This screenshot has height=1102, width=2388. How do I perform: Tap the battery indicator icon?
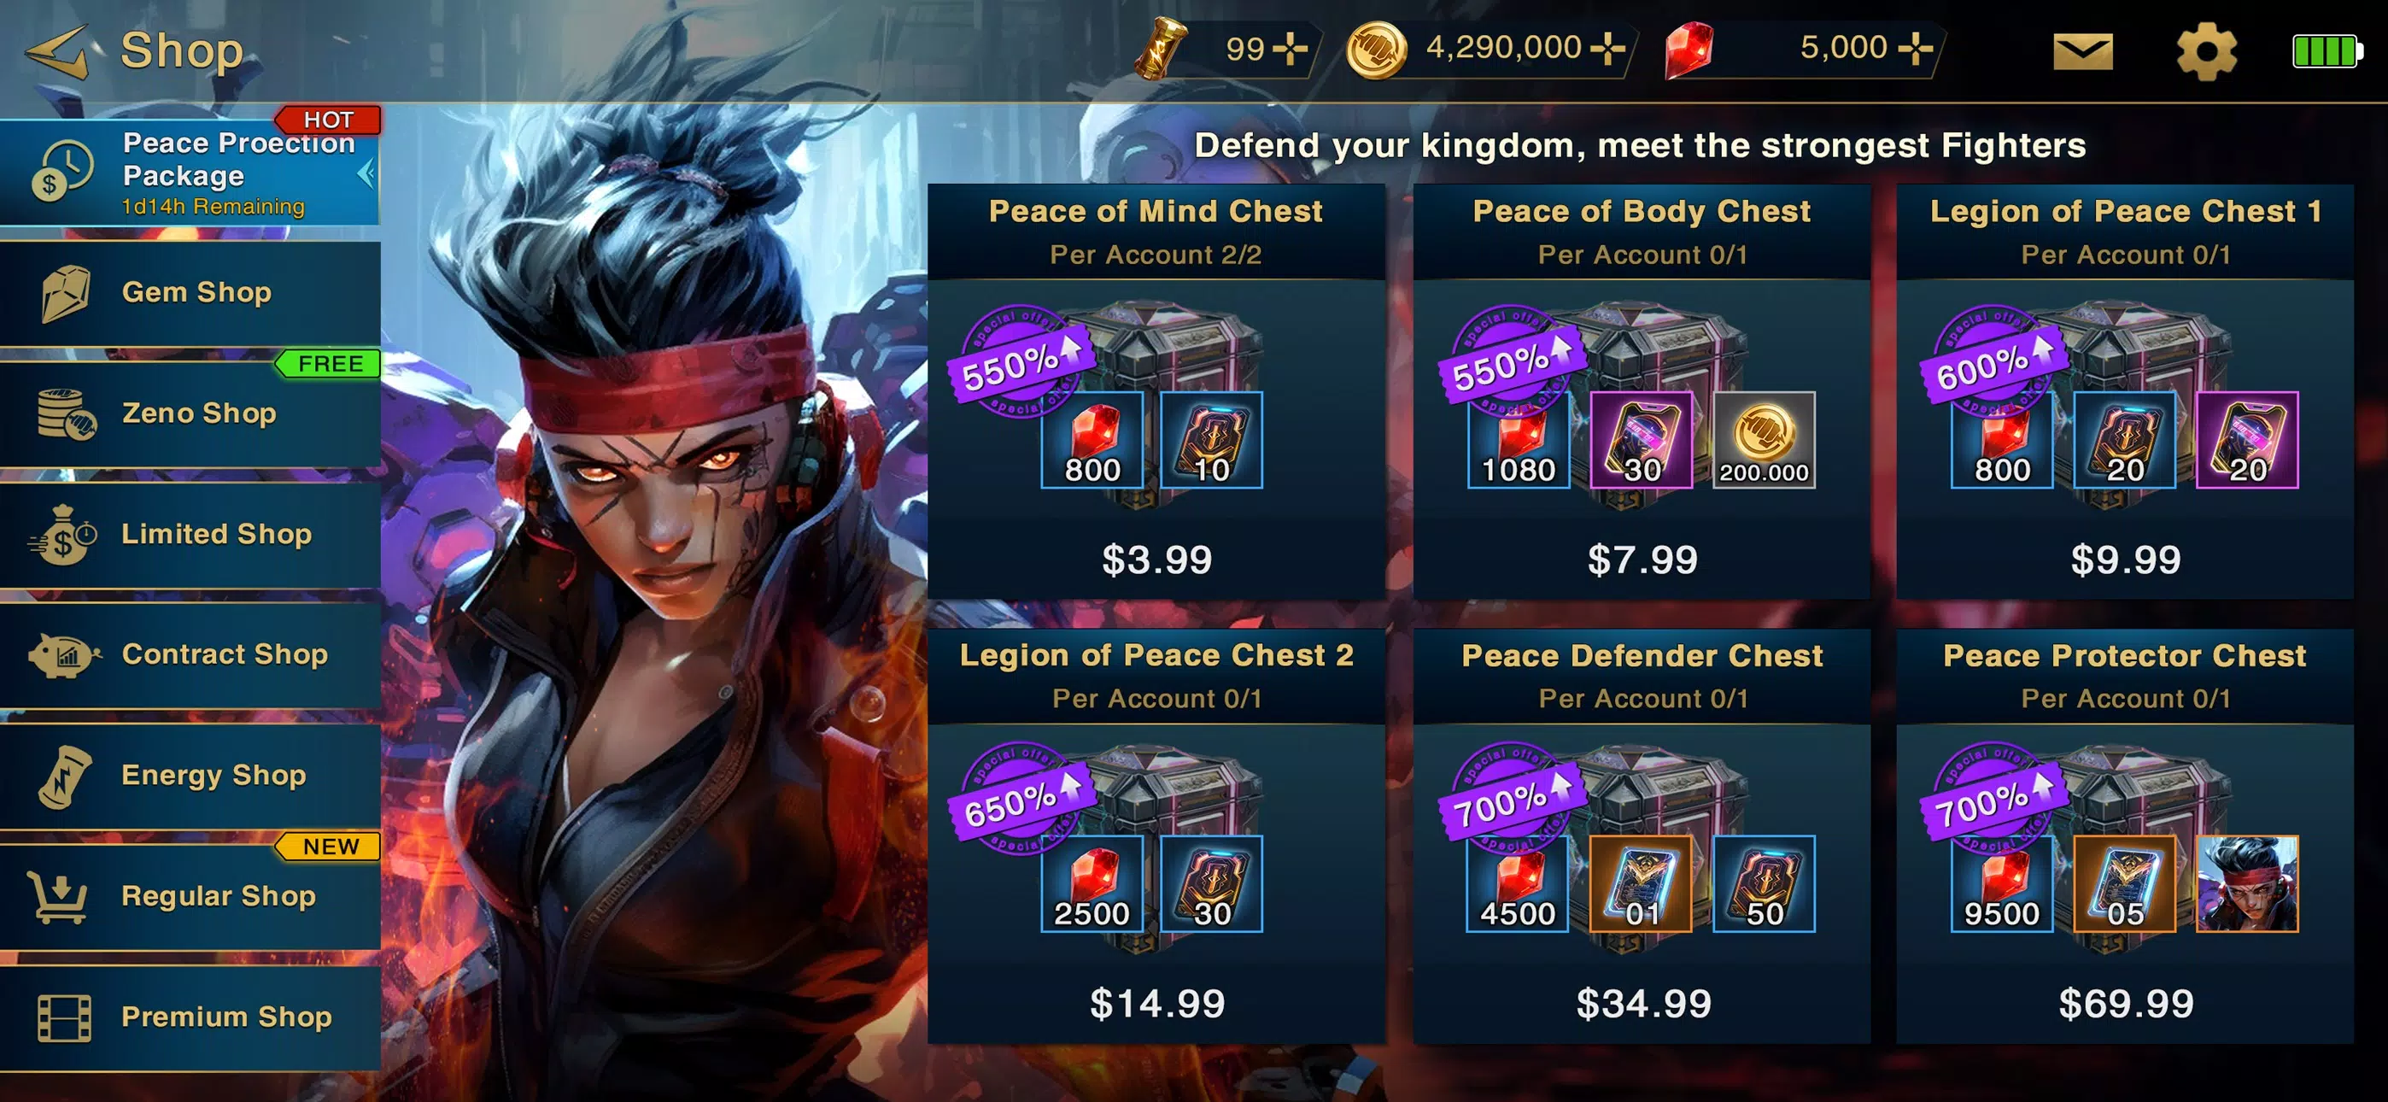click(x=2327, y=52)
